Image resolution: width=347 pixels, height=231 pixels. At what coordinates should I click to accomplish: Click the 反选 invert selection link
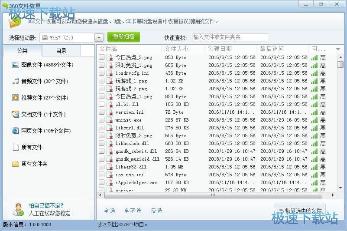click(x=157, y=211)
